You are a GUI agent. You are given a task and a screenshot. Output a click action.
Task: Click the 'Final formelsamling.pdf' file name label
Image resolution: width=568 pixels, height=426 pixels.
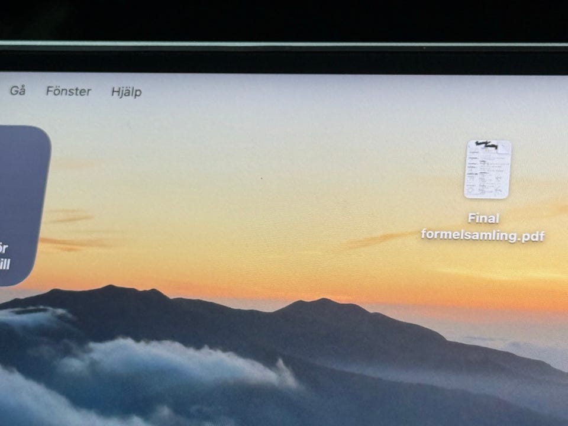tap(483, 227)
